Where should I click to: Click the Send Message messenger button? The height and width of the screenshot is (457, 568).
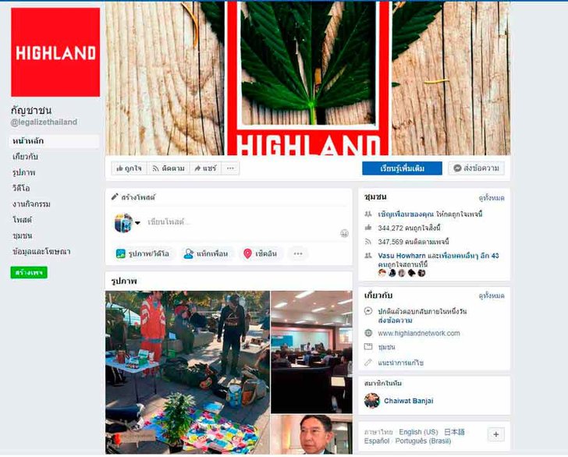coord(477,168)
